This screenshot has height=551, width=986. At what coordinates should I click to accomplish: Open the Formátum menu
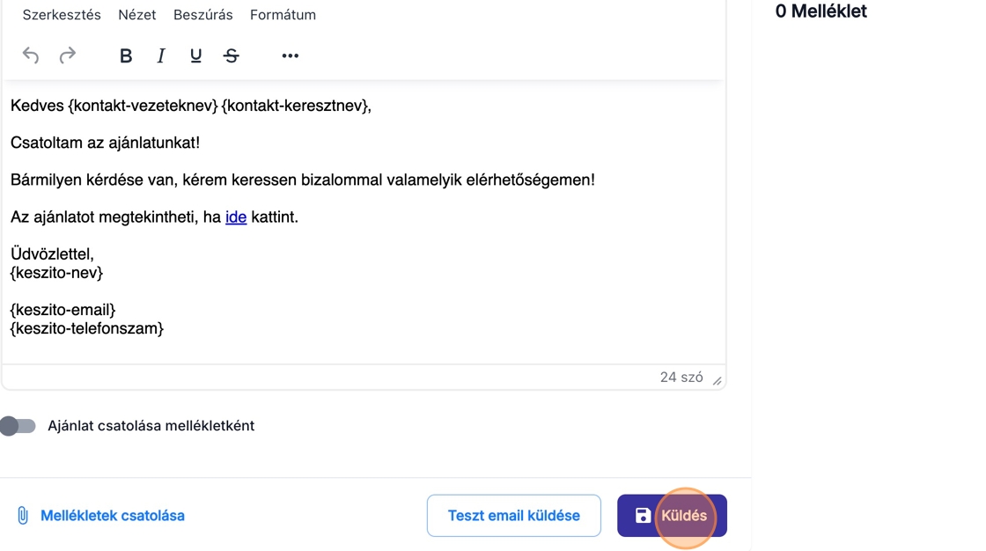click(x=283, y=15)
